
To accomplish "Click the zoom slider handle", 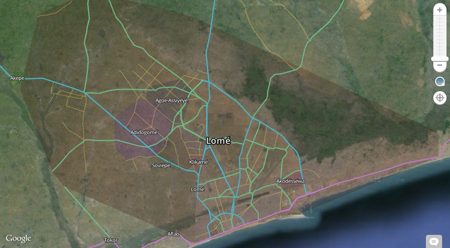I will tap(439, 59).
